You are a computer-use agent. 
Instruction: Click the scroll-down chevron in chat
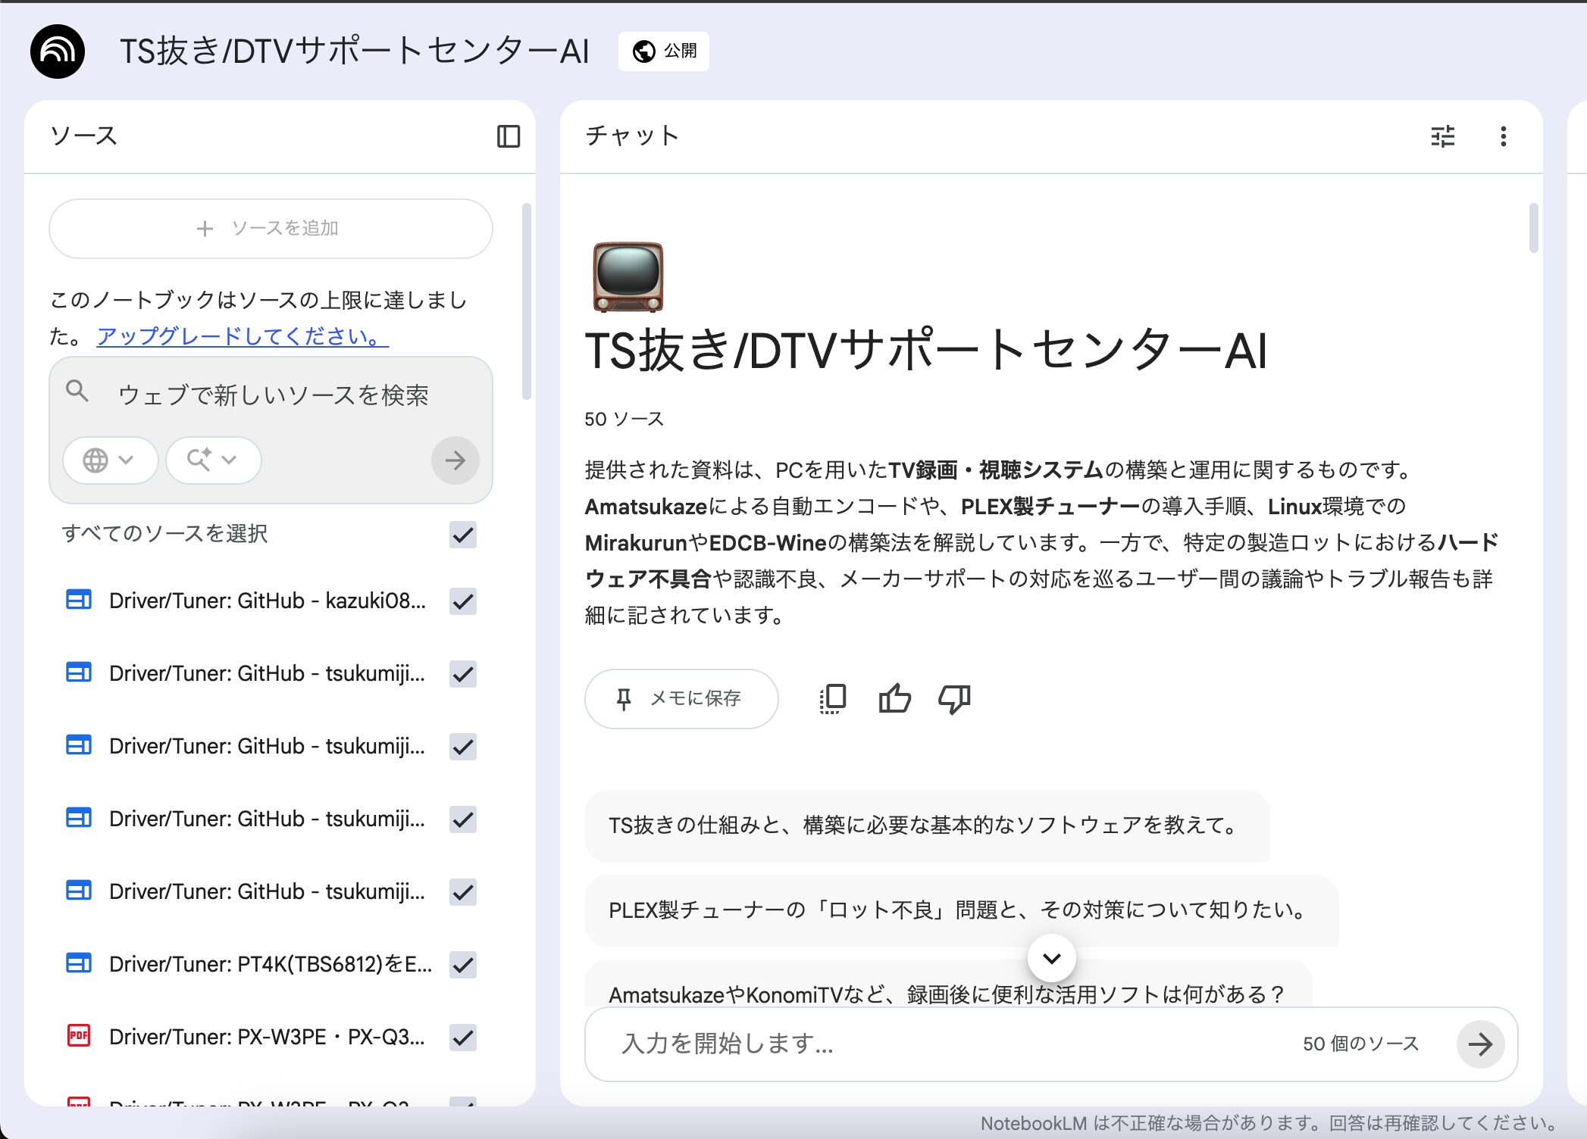pos(1051,958)
